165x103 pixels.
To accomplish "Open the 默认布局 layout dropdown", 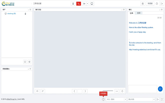I will click(x=141, y=99).
